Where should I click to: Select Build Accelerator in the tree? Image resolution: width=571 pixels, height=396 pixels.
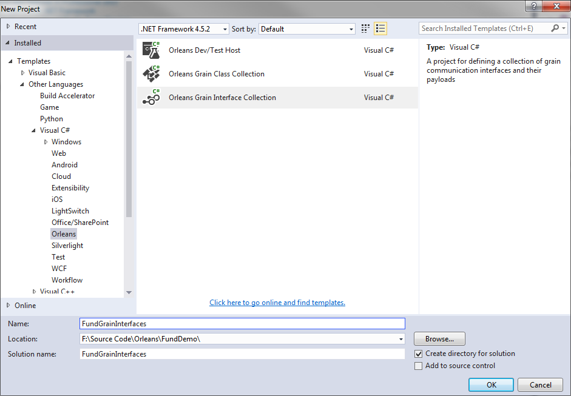pos(67,96)
